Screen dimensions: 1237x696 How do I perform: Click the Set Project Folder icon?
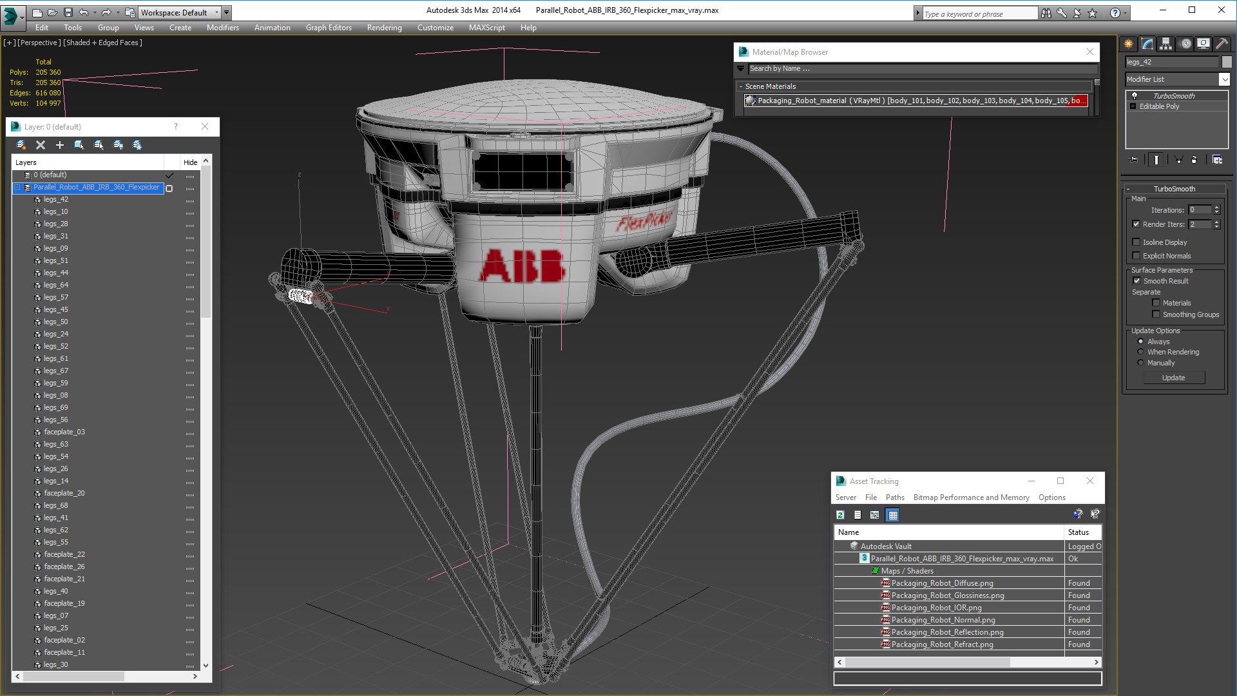click(x=129, y=12)
